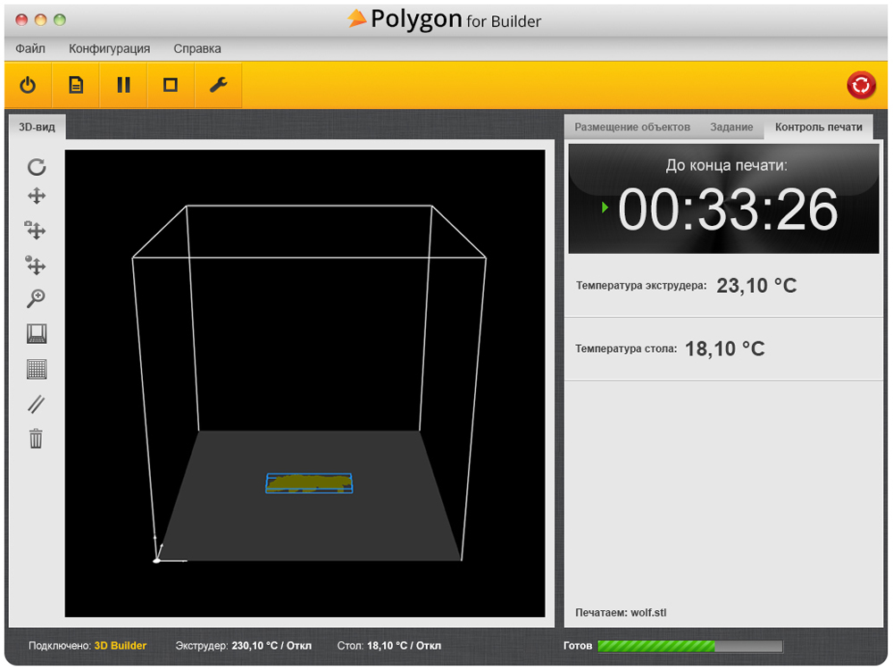This screenshot has height=670, width=893.
Task: Open settings via the wrench icon
Action: click(x=218, y=86)
